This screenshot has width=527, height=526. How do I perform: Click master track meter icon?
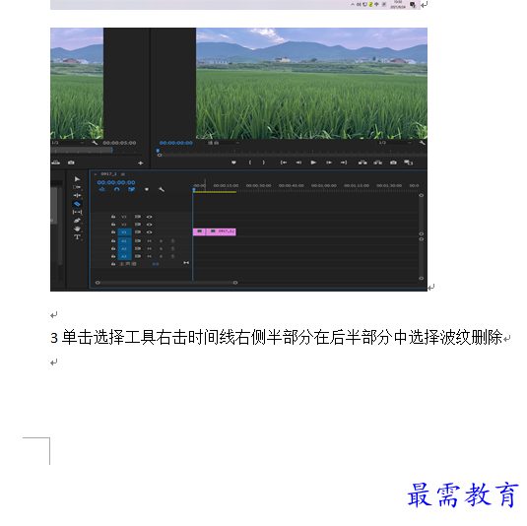186,263
